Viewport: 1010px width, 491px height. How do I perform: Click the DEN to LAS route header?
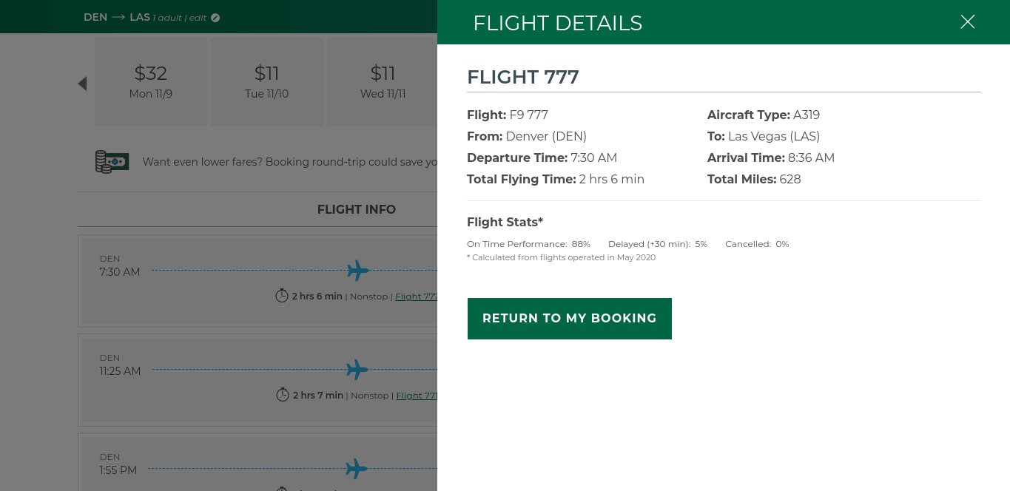pos(117,17)
